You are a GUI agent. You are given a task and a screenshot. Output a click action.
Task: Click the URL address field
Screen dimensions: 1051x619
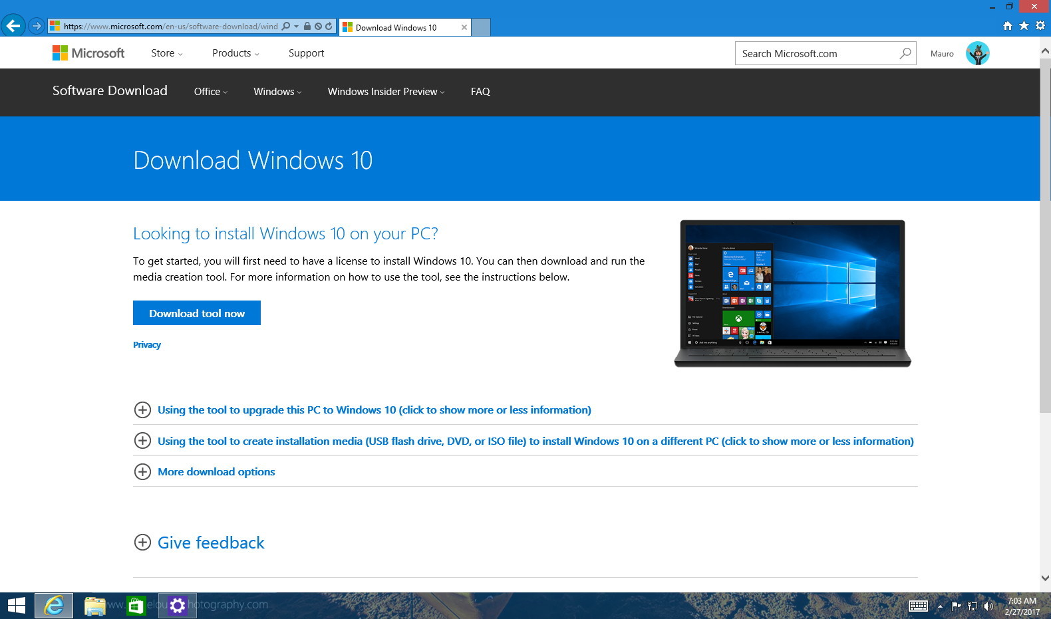[x=170, y=26]
